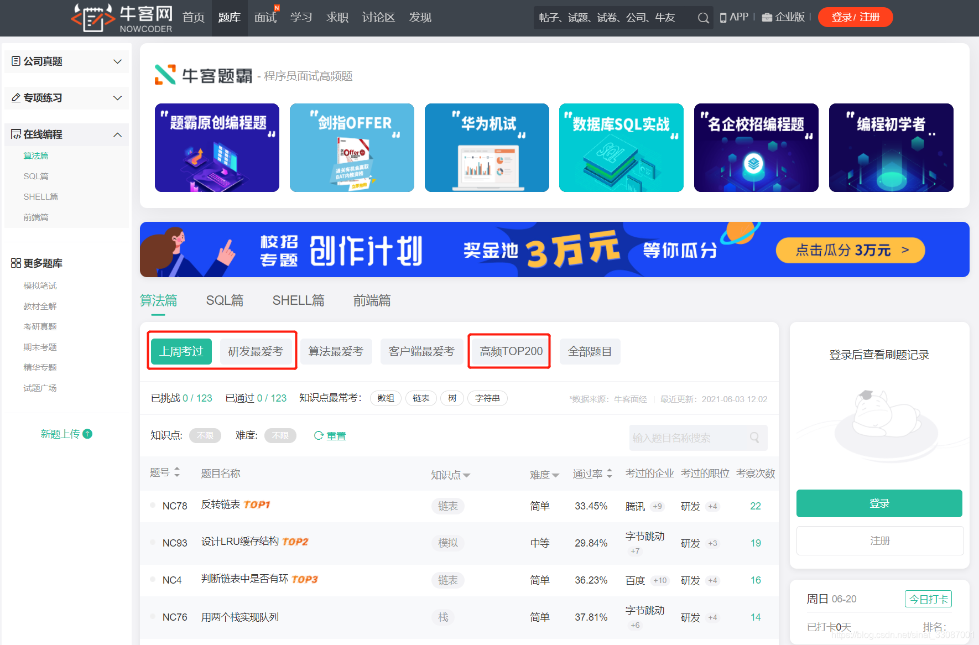Select the 字符串 knowledge tag
The width and height of the screenshot is (979, 645).
click(487, 398)
